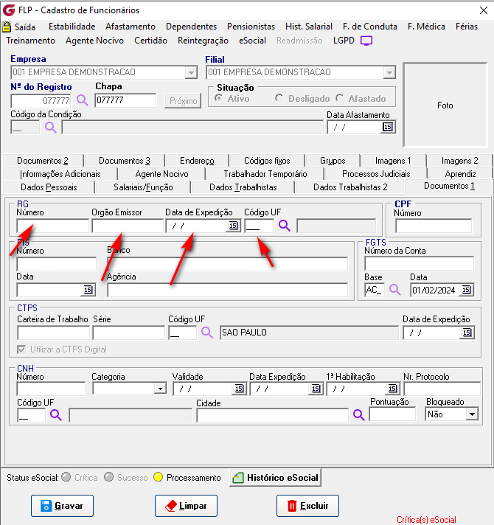Open the Treinamento menu
This screenshot has width=494, height=525.
pyautogui.click(x=31, y=41)
